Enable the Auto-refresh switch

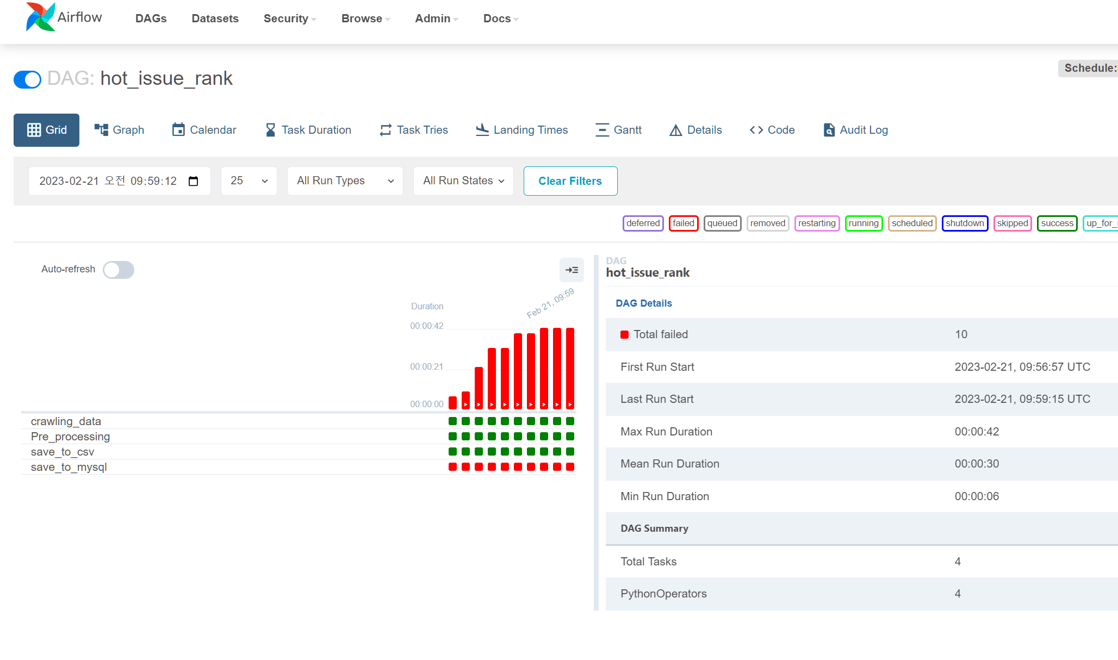[x=119, y=270]
